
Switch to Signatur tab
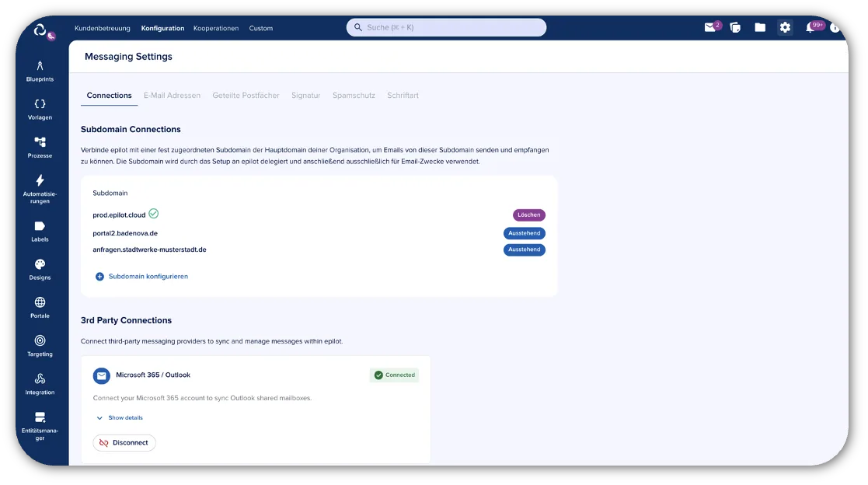click(x=306, y=96)
